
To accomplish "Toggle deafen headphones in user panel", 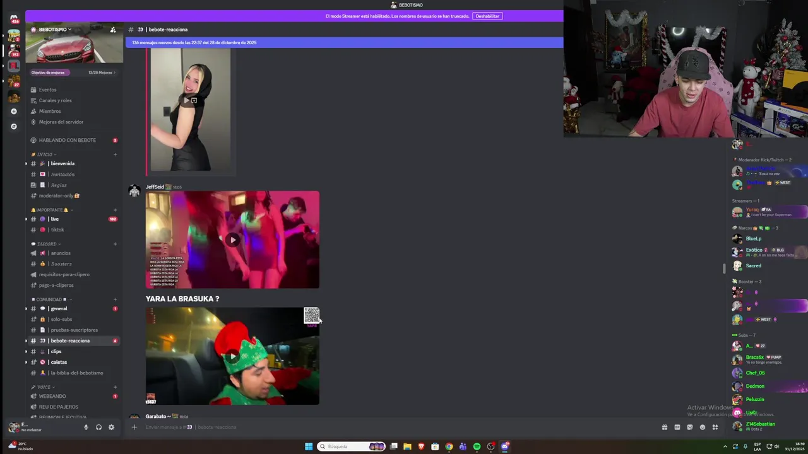I will point(98,428).
